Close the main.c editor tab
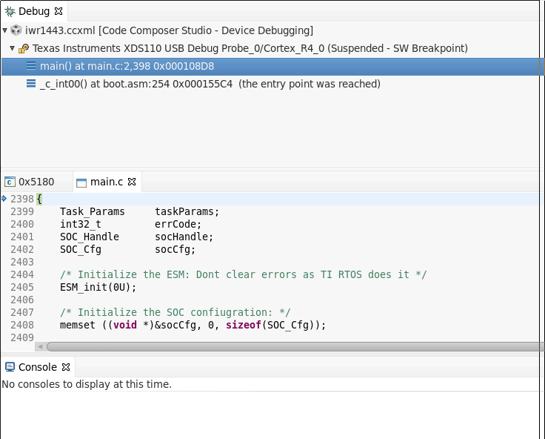Image resolution: width=545 pixels, height=439 pixels. (132, 182)
